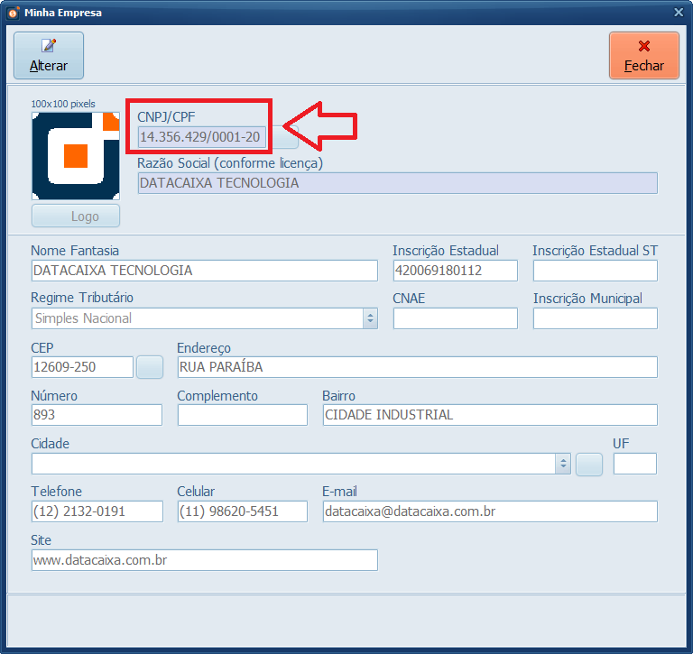Click the CNPJ/CPF number field
Viewport: 693px width, 654px height.
coord(201,137)
